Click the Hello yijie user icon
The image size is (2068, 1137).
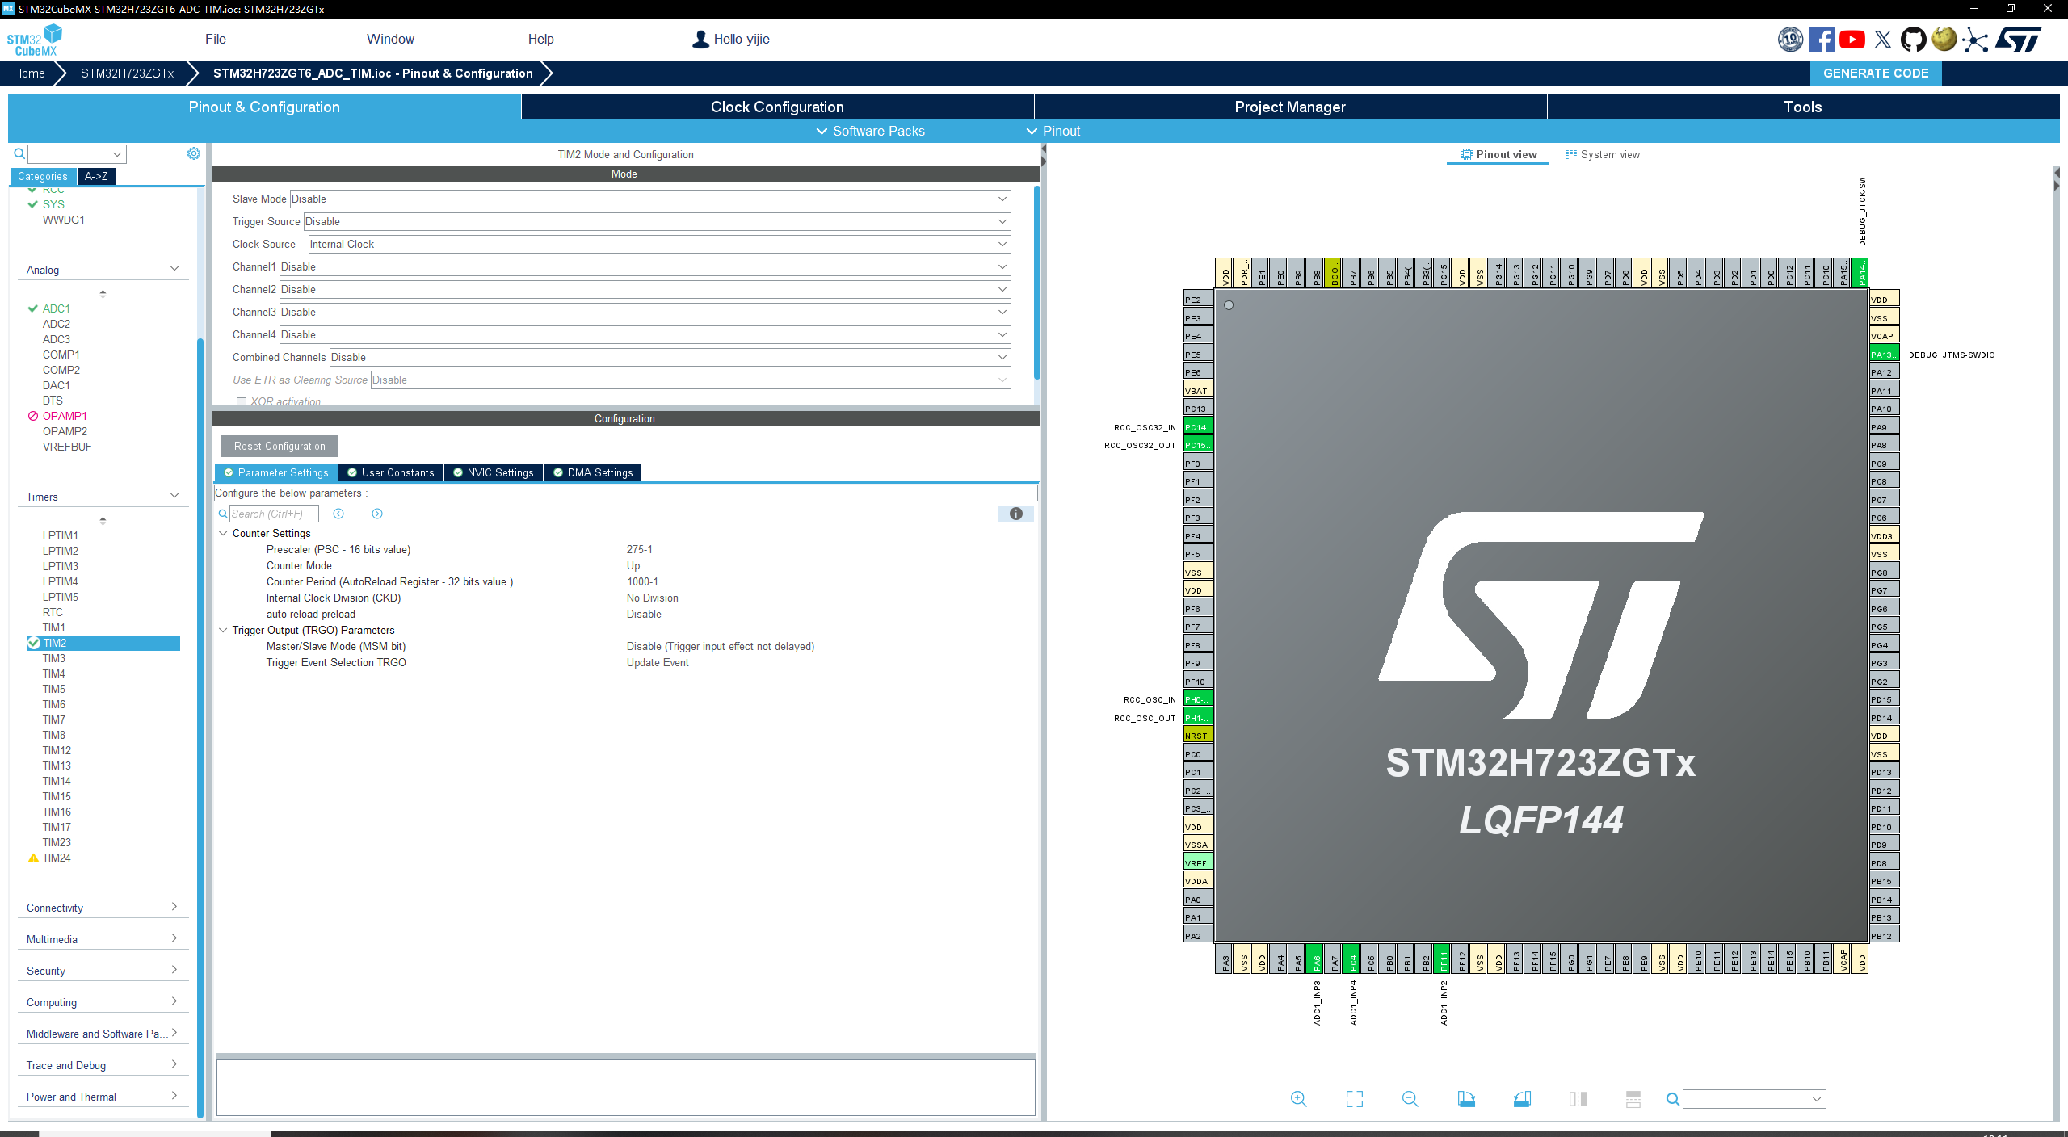pos(700,39)
